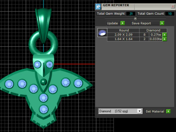
Task: Click the Total Gem Count value 10
Action: pos(170,14)
